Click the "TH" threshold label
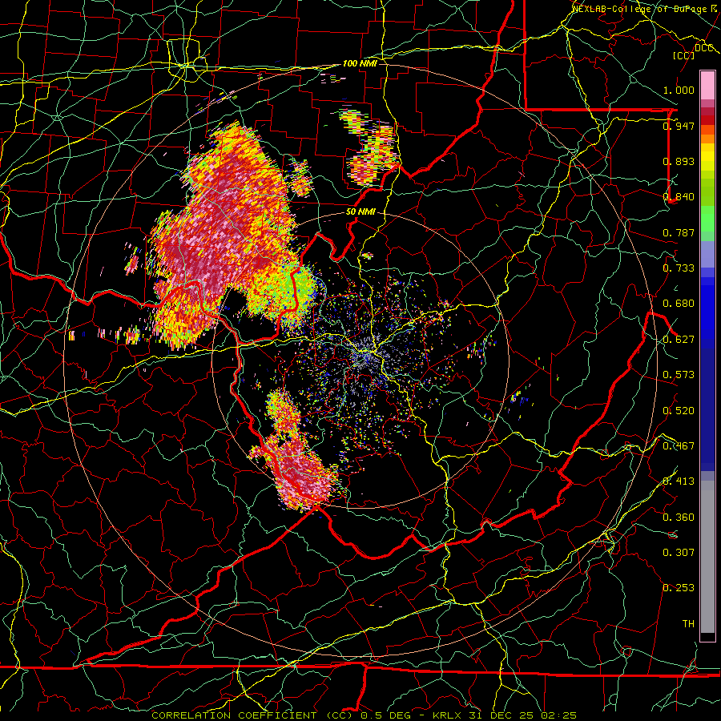Image resolution: width=721 pixels, height=721 pixels. pos(688,624)
